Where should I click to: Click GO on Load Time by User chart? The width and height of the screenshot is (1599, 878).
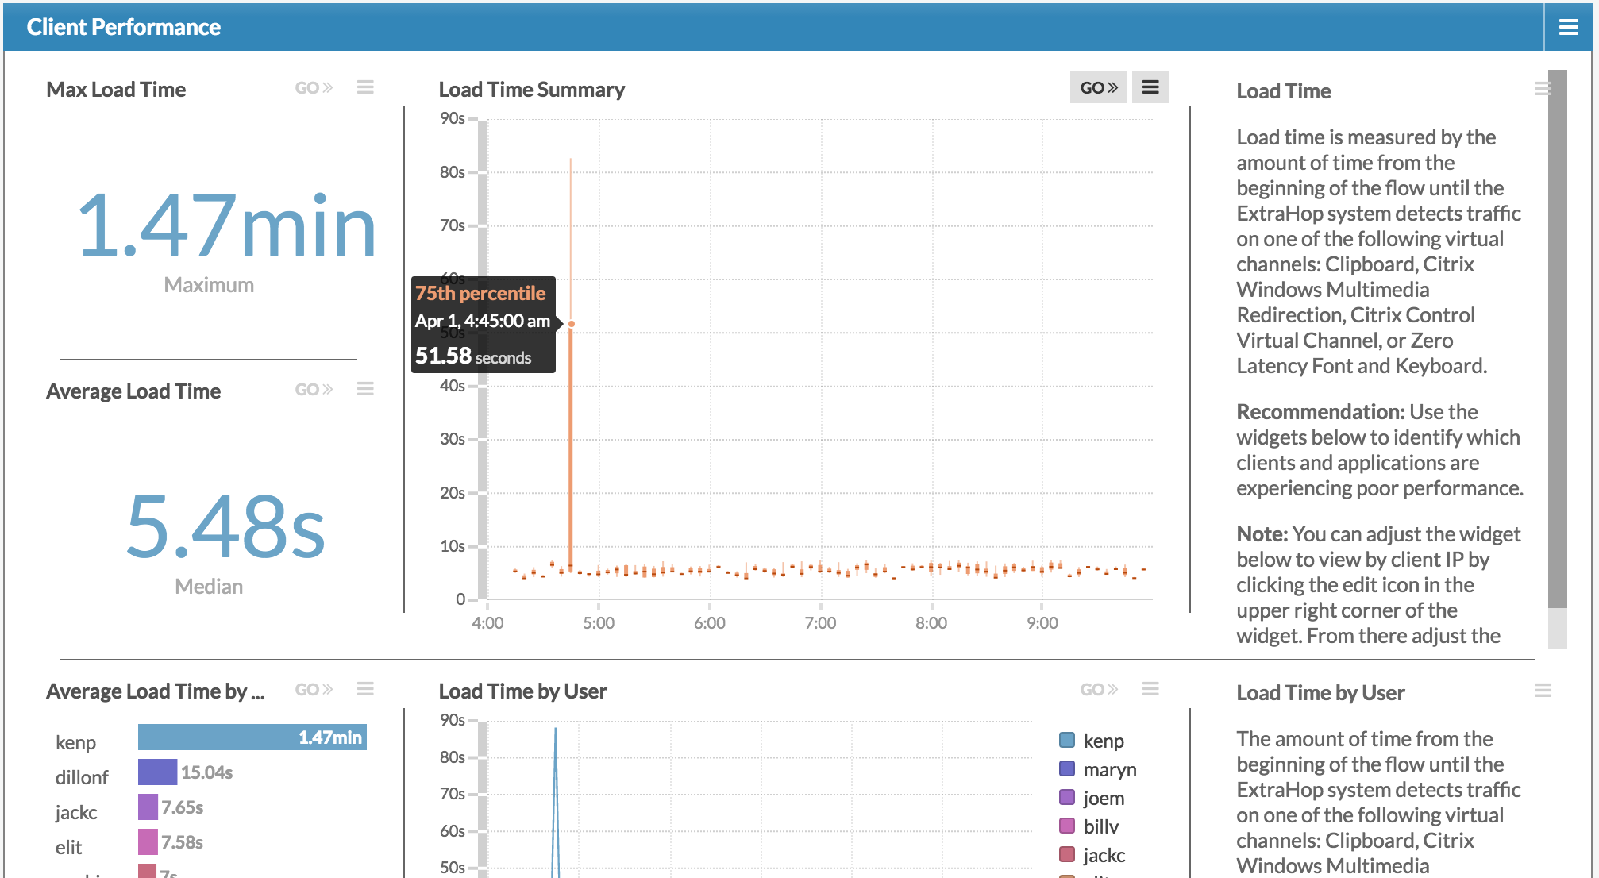[1098, 689]
